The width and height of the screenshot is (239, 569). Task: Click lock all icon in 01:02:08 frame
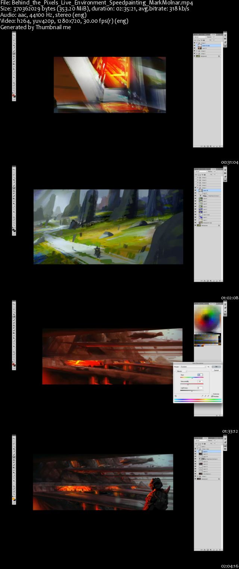coord(205,175)
